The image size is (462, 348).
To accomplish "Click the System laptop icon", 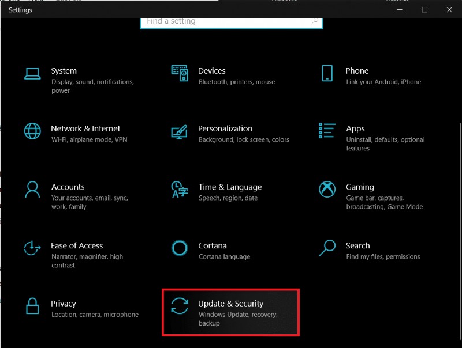I will 32,74.
